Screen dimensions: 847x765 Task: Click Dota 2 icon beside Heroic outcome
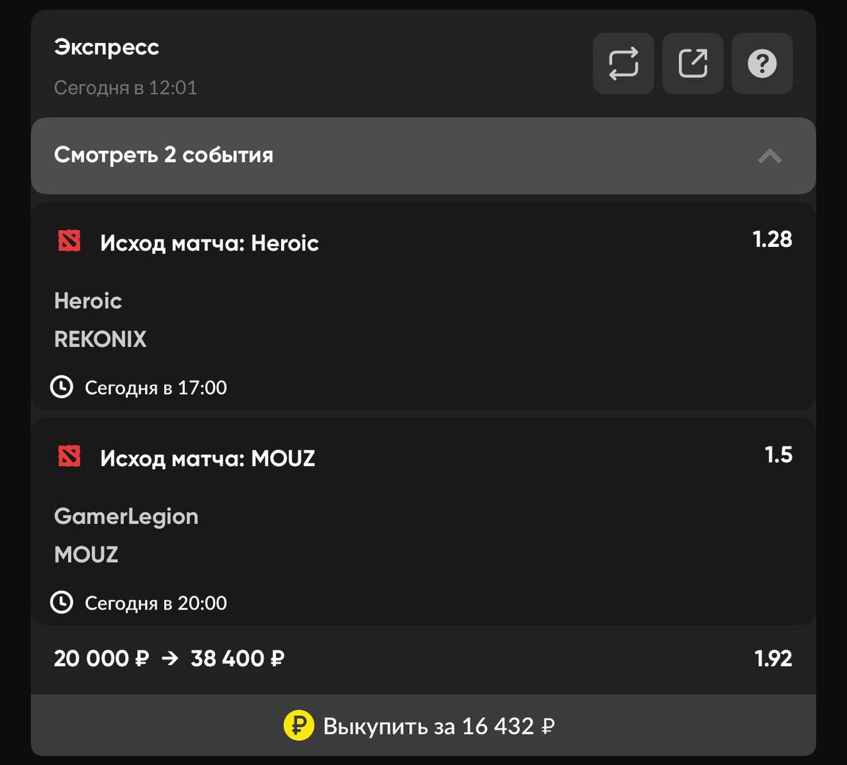point(69,242)
